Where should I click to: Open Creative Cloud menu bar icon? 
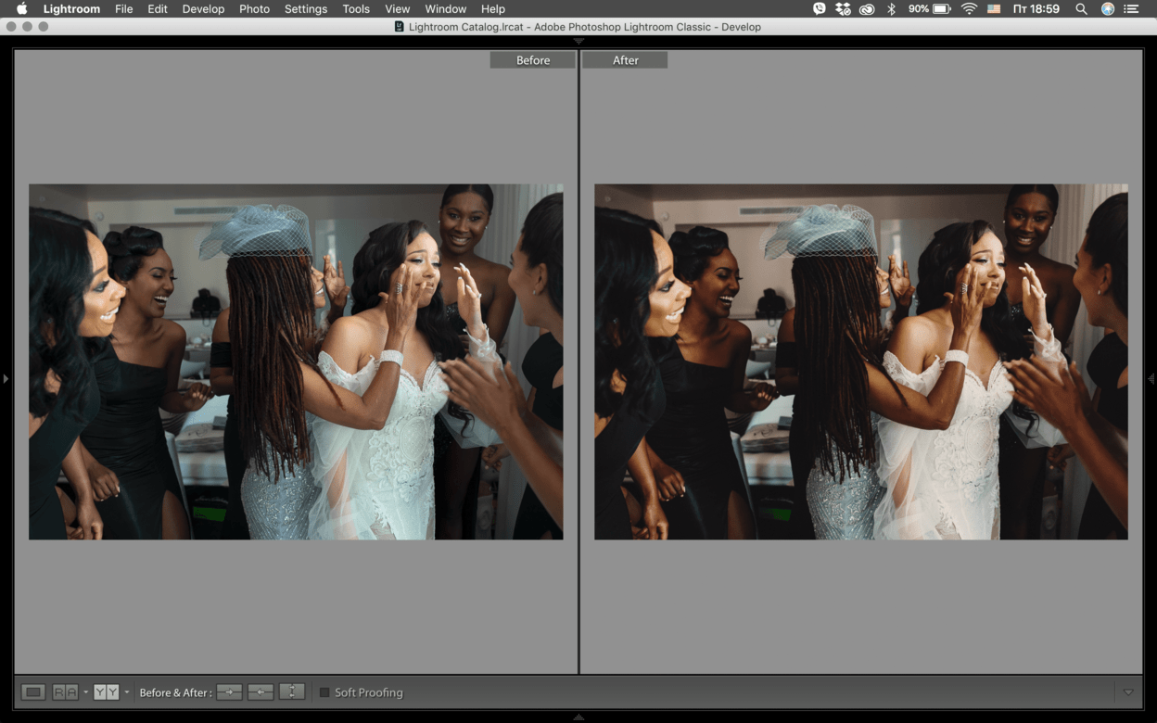[x=867, y=8]
